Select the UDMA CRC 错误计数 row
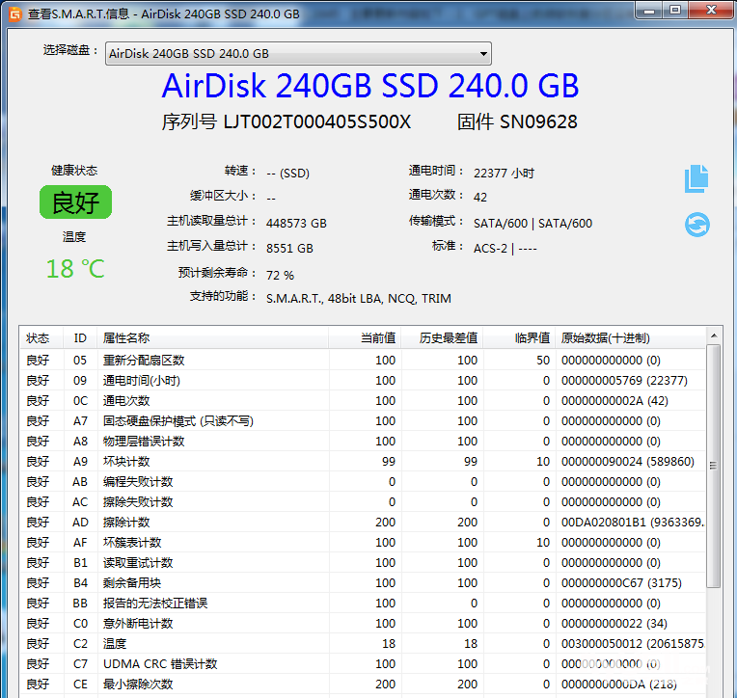The height and width of the screenshot is (698, 737). [x=160, y=663]
